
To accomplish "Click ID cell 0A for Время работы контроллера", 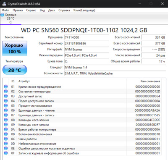I will [13, 129].
